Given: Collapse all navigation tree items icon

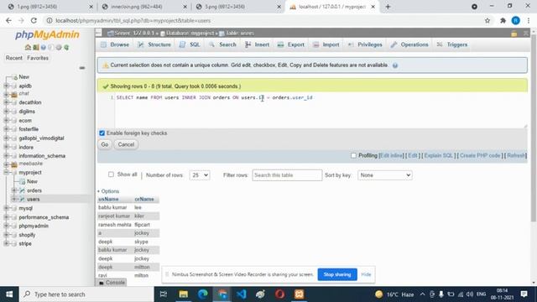Looking at the screenshot, I should (x=82, y=68).
